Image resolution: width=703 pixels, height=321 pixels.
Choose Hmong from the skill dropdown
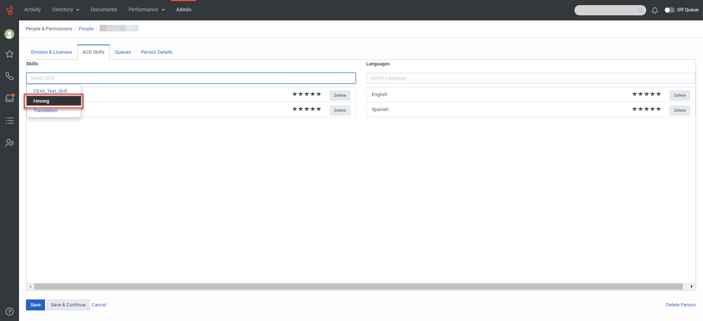point(54,101)
